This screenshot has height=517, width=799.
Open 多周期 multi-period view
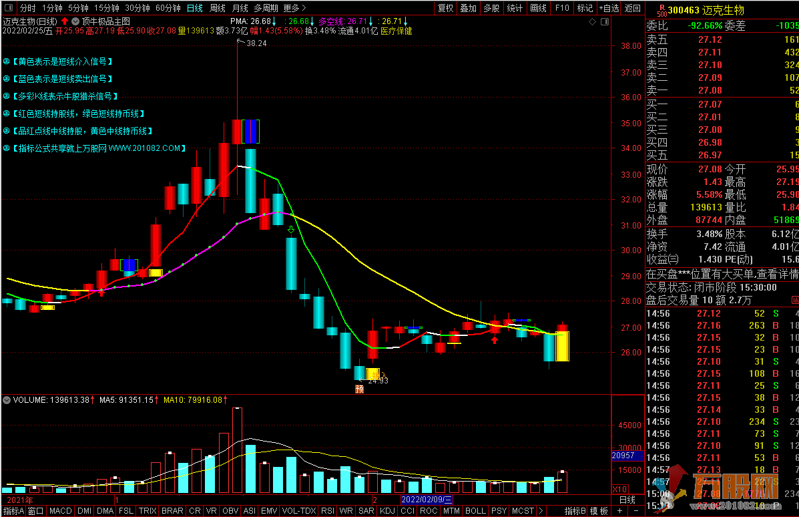pos(266,8)
